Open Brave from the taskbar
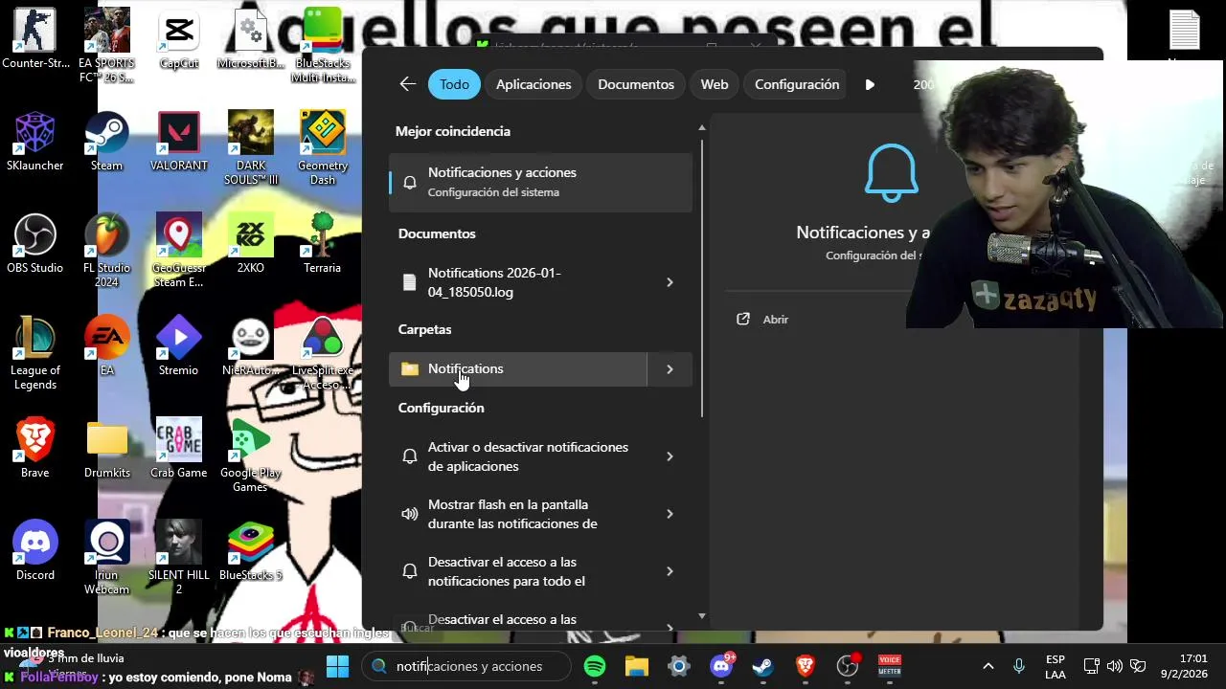Screen dimensions: 1226x689 806,666
